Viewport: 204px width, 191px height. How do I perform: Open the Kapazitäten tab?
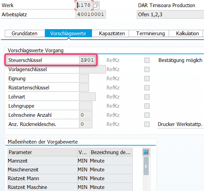click(x=112, y=34)
